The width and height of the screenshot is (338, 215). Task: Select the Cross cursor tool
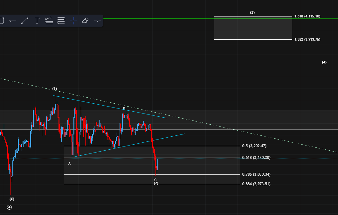point(73,21)
